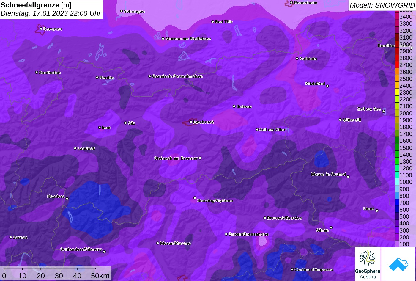The width and height of the screenshot is (416, 281).
Task: Click the 'Mittersill' town label
Action: click(x=352, y=120)
